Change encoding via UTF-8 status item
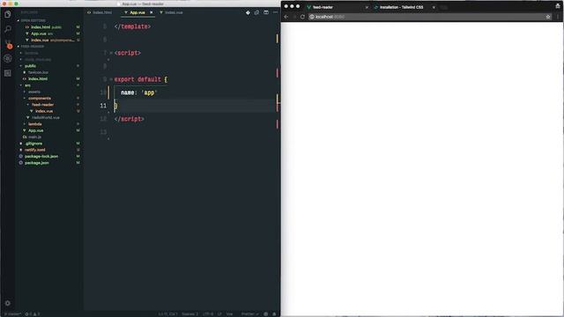The height and width of the screenshot is (317, 564). point(208,314)
